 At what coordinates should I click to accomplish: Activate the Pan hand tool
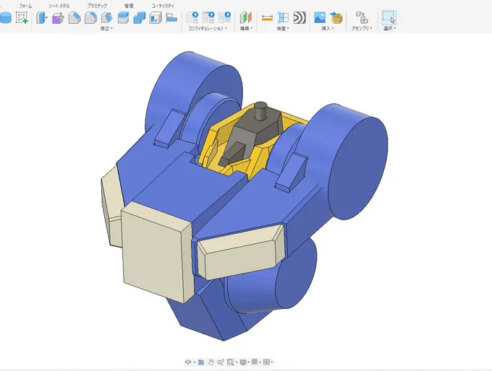211,362
